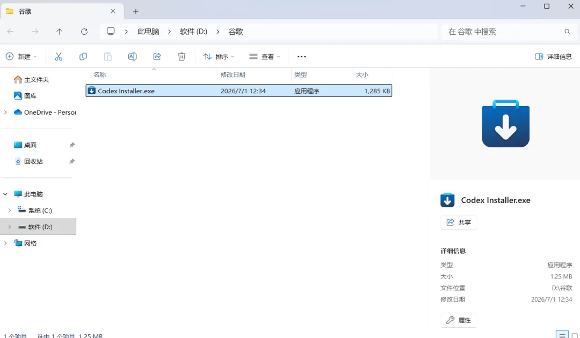Collapse the 此电脑 tree node

click(x=5, y=194)
